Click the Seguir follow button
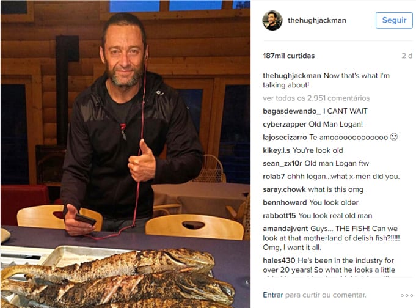Screen dimensions: 416x308 (394, 20)
